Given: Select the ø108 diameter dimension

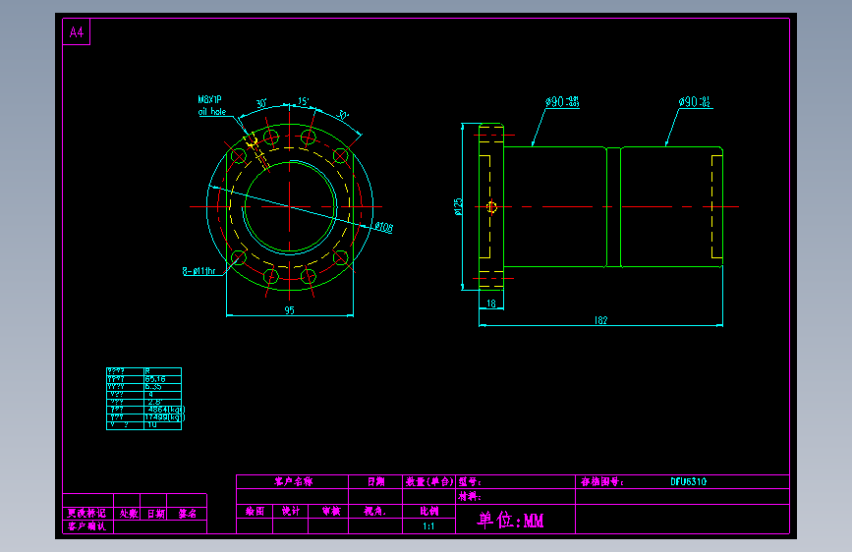Looking at the screenshot, I should pos(383,227).
